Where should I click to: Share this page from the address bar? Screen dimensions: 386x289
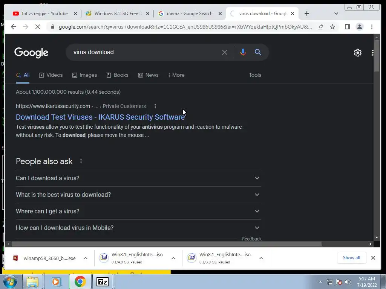click(x=320, y=27)
